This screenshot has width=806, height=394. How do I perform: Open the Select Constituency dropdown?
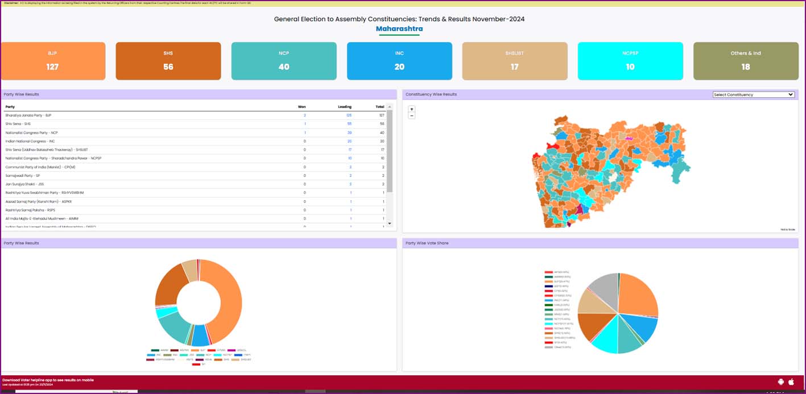pos(754,94)
